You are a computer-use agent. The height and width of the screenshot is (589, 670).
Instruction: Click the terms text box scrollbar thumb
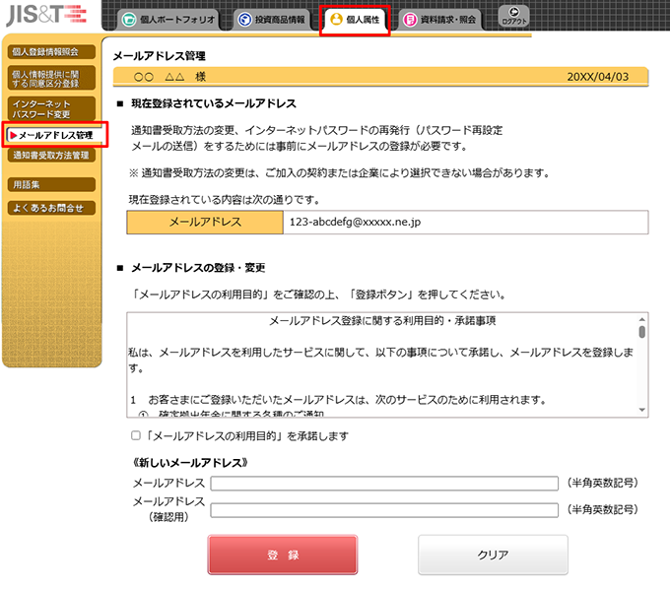[x=642, y=332]
